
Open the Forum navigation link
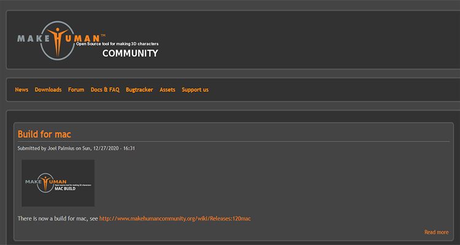click(76, 89)
